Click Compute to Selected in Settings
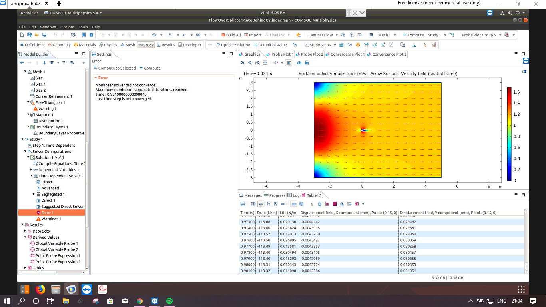This screenshot has height=307, width=546. coord(114,68)
